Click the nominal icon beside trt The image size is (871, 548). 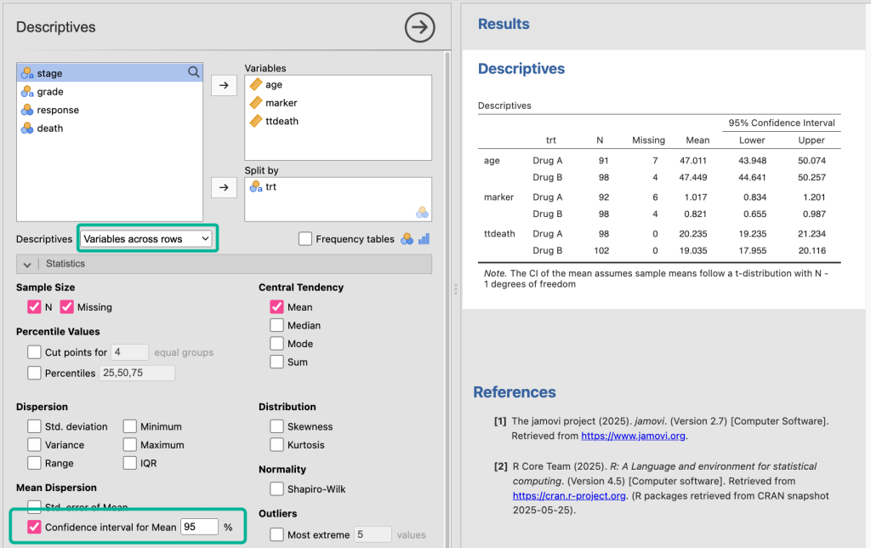255,186
